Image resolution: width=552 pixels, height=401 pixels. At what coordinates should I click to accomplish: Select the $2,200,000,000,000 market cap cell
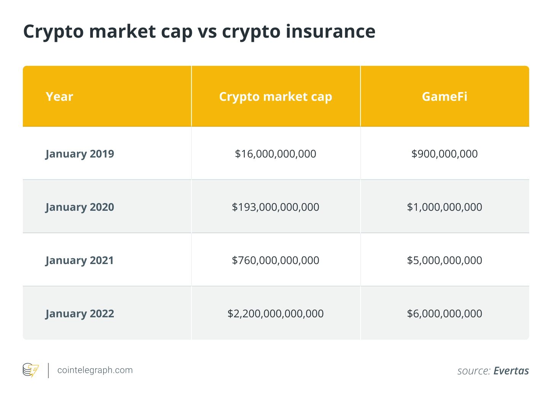click(276, 313)
